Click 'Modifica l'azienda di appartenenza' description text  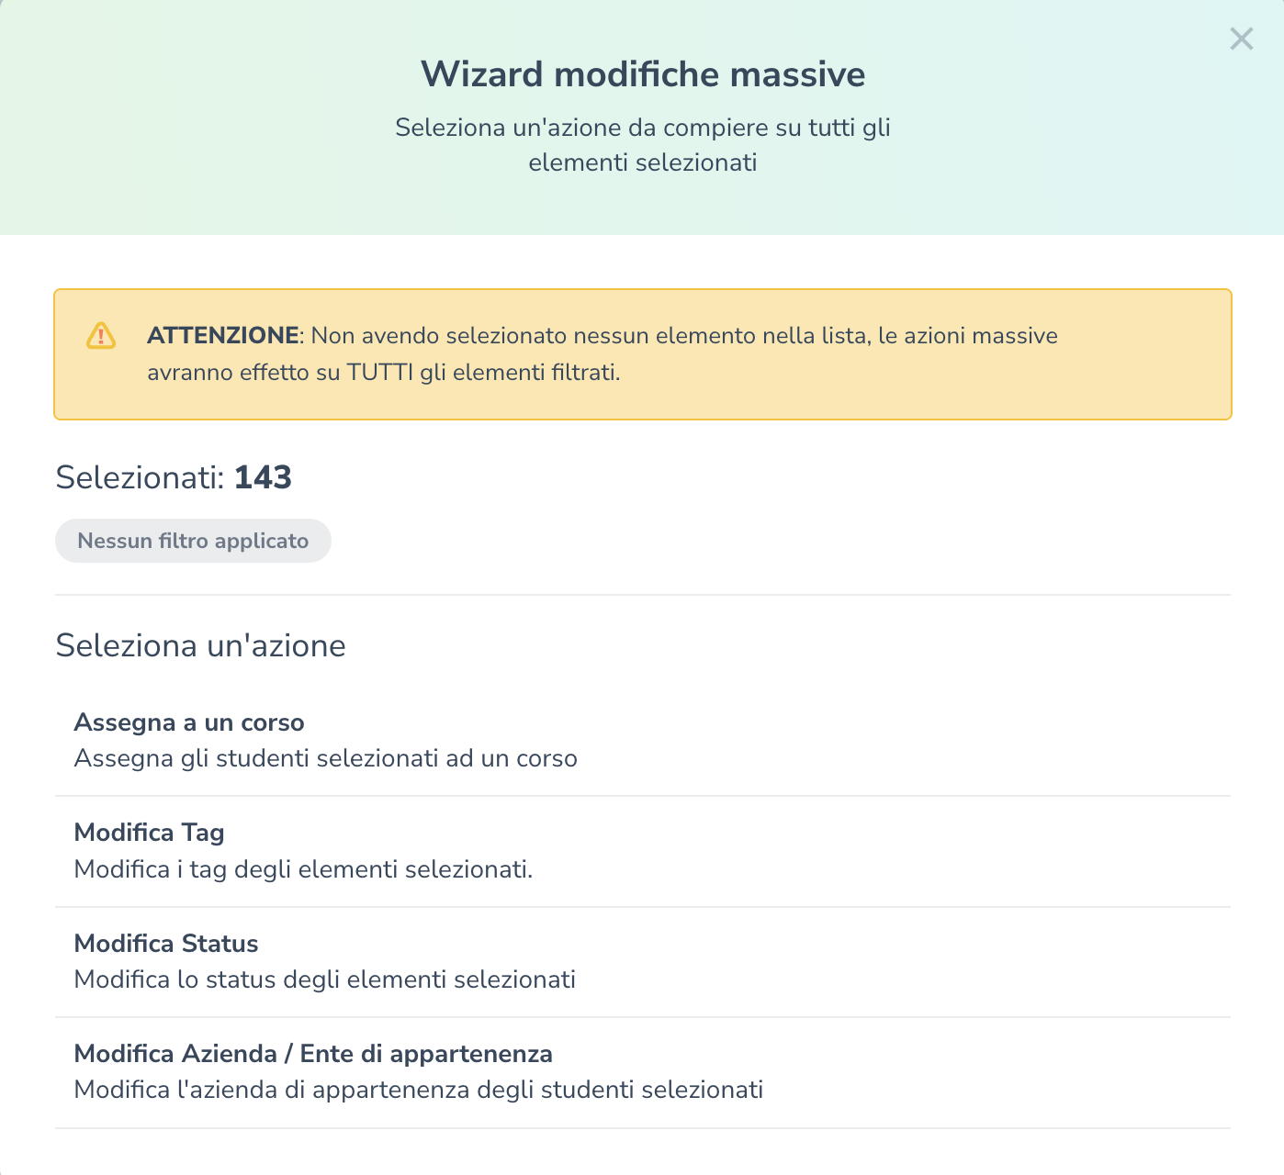pyautogui.click(x=418, y=1091)
